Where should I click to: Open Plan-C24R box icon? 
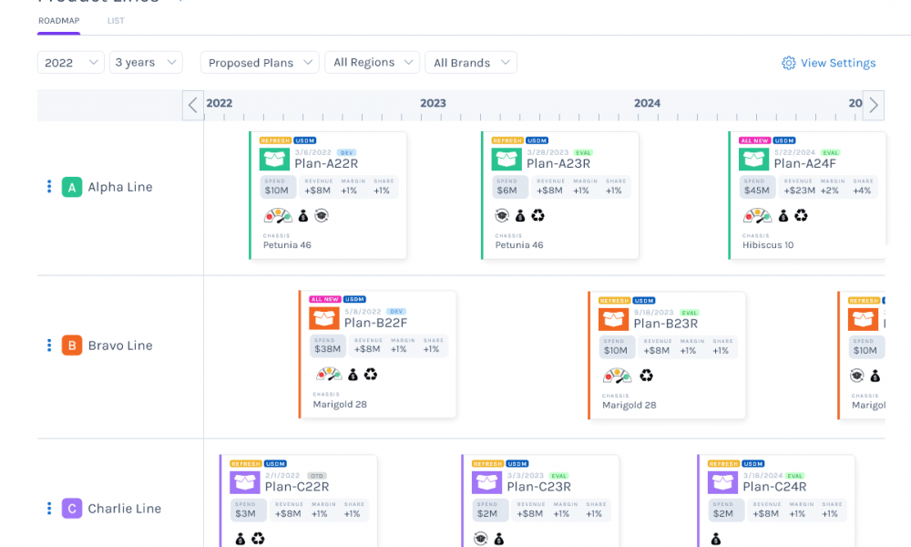[x=722, y=482]
